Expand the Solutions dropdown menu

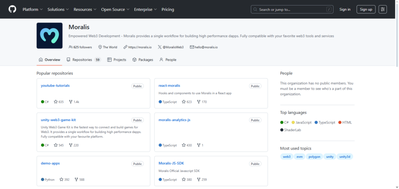58,9
